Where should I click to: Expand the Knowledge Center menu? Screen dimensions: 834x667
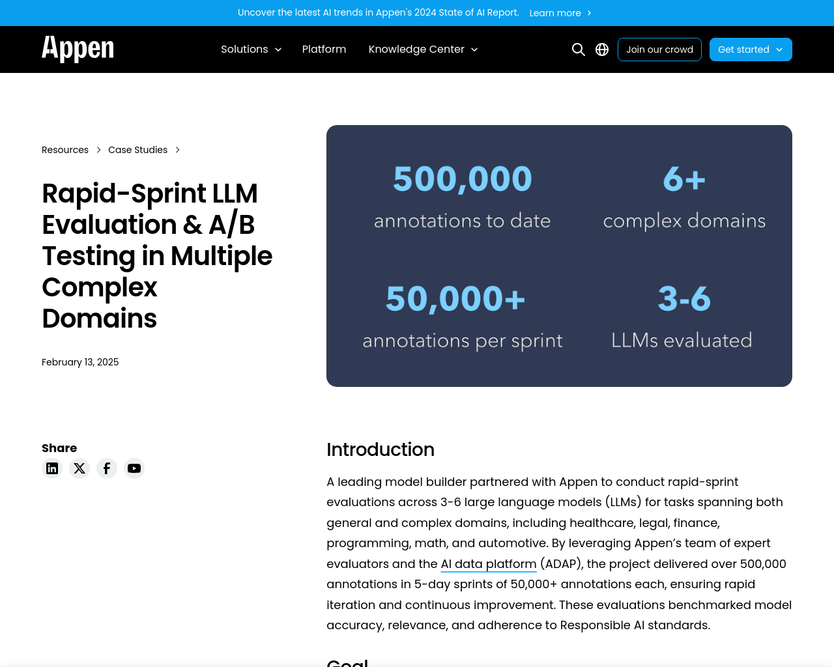[x=423, y=50]
